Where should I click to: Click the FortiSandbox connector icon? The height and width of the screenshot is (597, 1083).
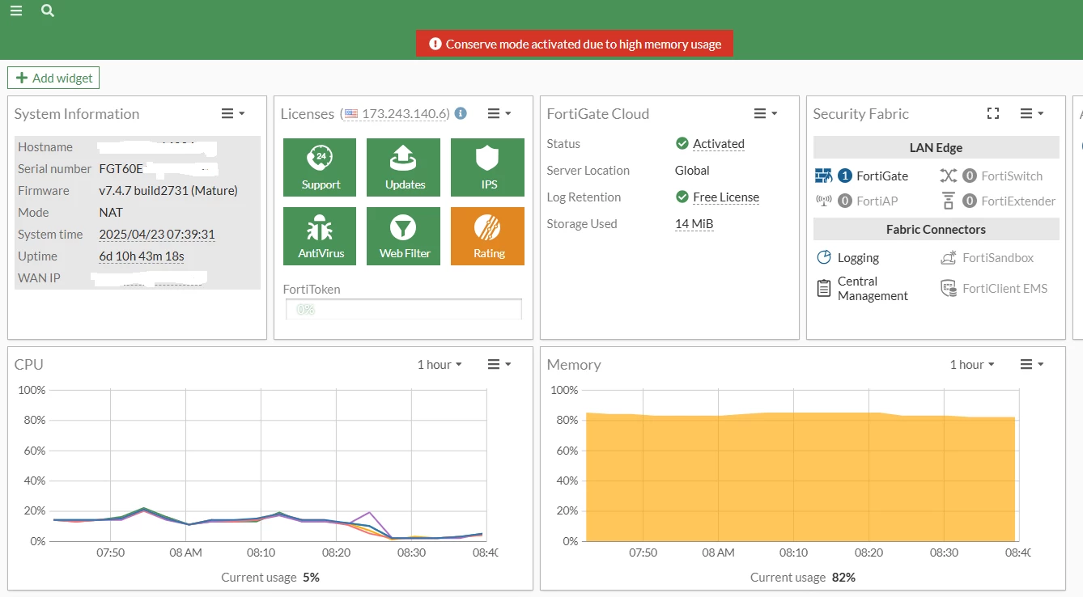[949, 257]
